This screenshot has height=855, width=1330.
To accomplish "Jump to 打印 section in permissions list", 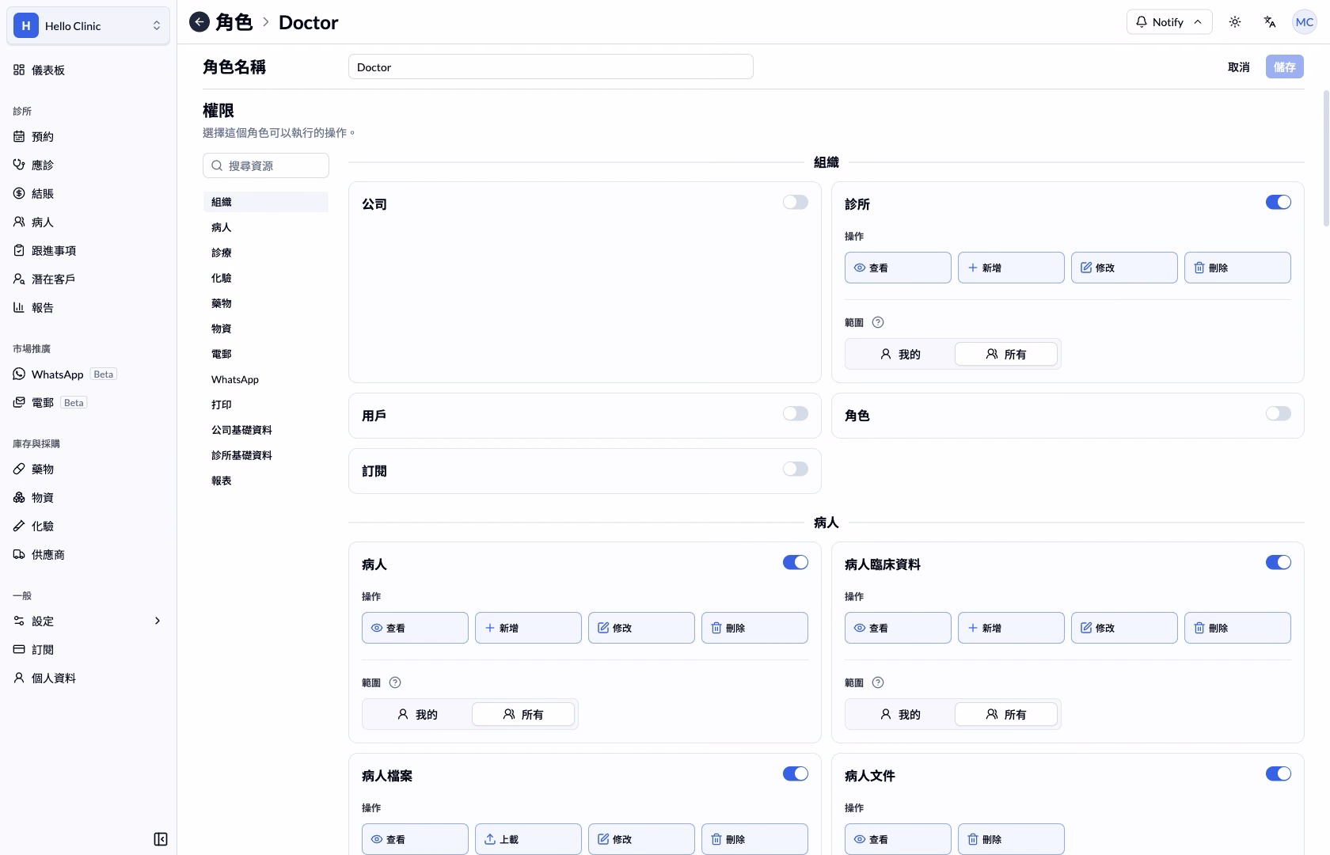I will point(265,405).
